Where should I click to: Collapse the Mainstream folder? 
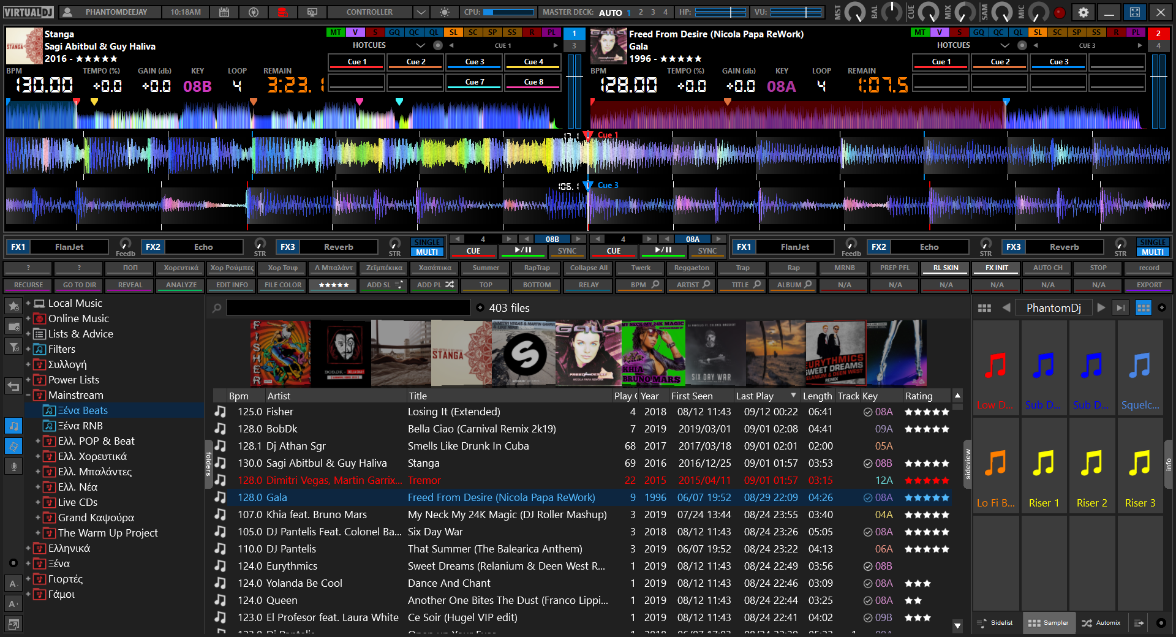(28, 395)
